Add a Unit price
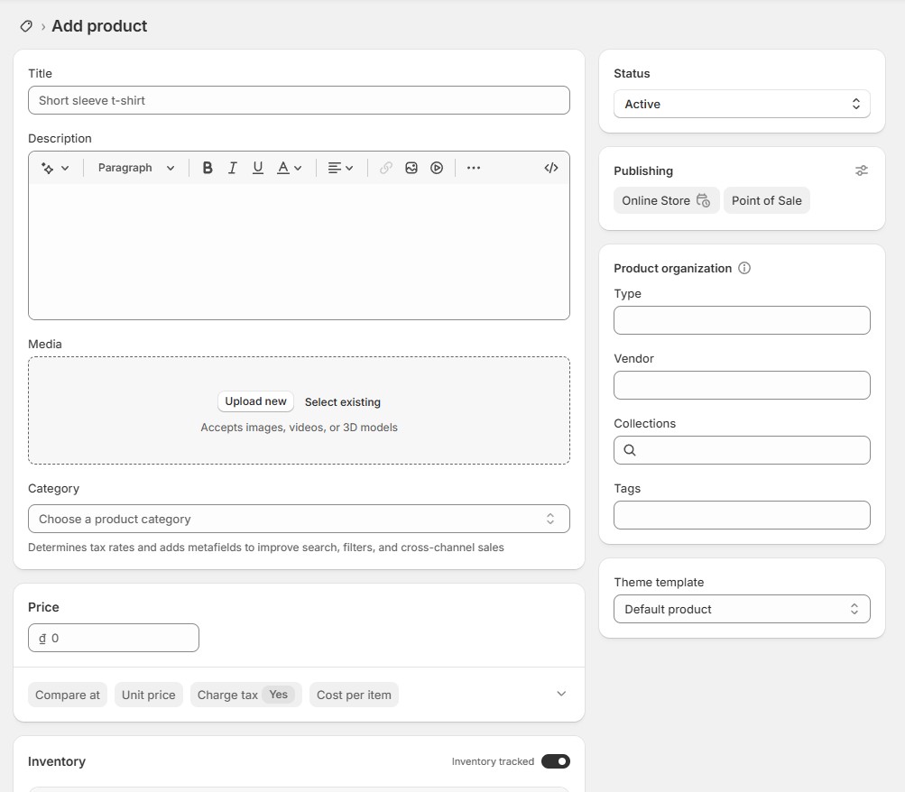The image size is (905, 792). coord(148,695)
